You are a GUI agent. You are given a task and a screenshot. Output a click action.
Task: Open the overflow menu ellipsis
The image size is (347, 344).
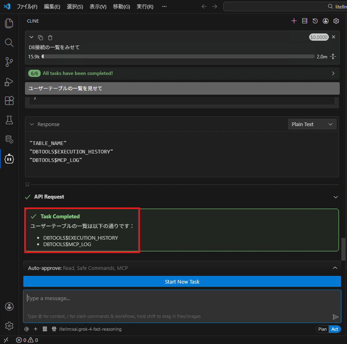(164, 6)
